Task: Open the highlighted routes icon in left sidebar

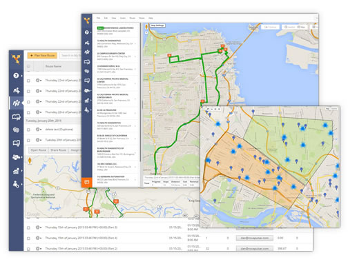Action: click(x=17, y=103)
